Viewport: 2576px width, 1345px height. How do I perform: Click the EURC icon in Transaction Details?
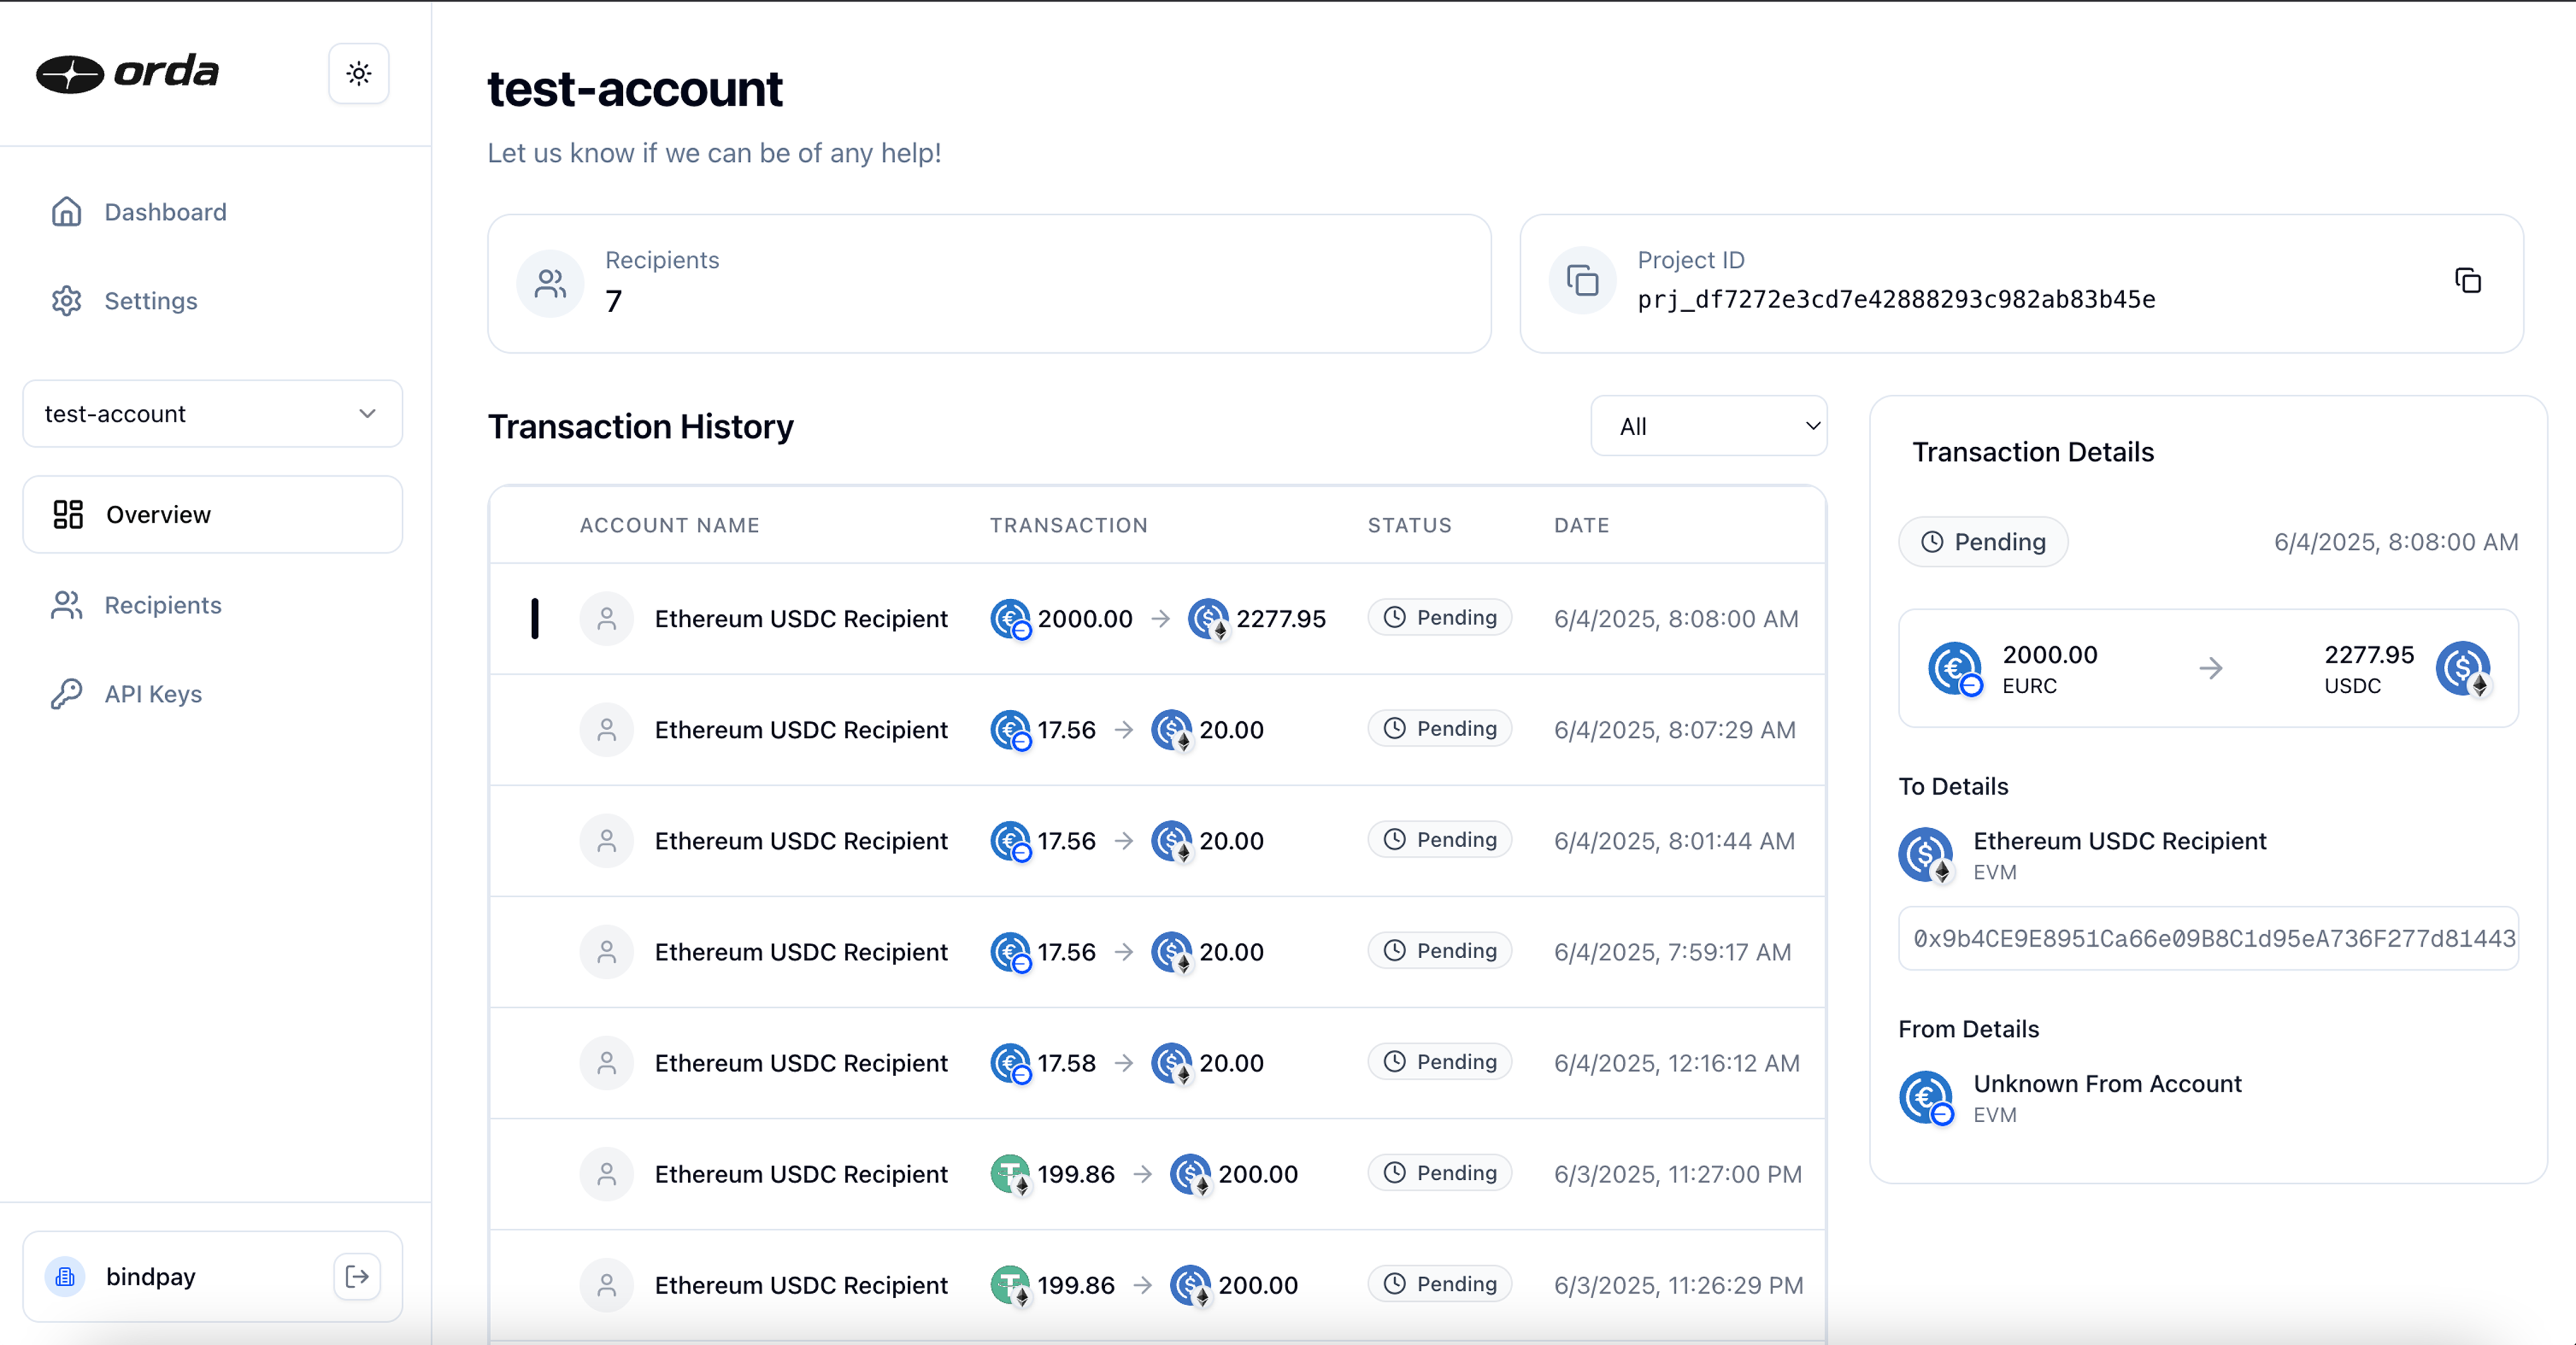1955,669
